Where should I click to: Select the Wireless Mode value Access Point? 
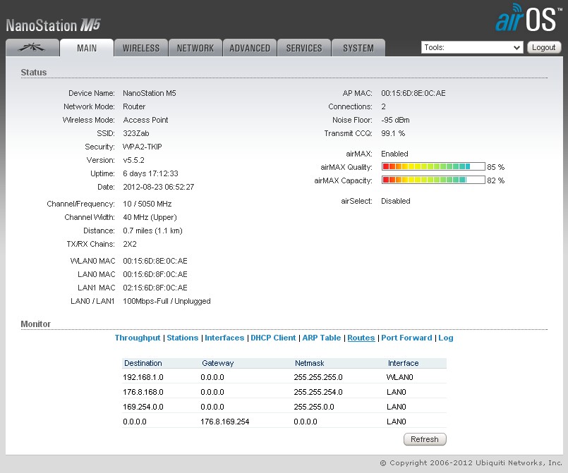point(145,120)
